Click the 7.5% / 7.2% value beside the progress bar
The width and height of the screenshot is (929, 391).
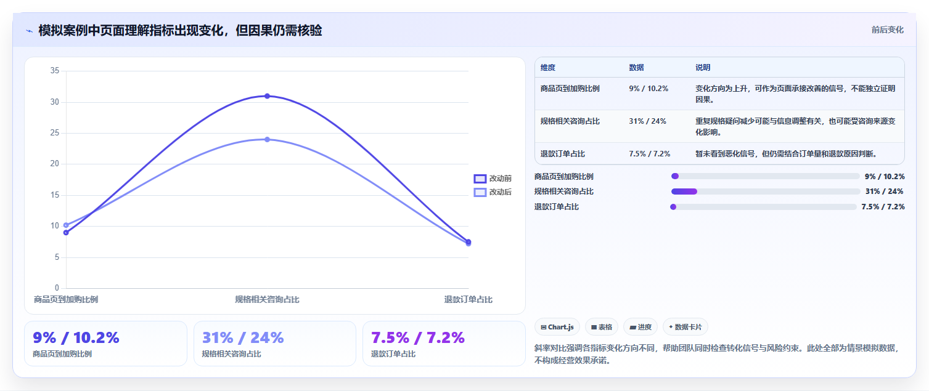pos(883,207)
